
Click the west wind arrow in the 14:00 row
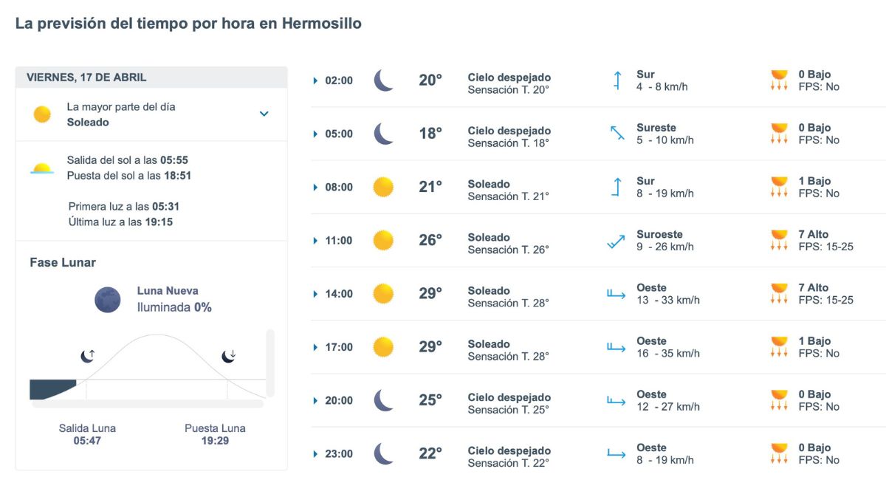point(617,293)
